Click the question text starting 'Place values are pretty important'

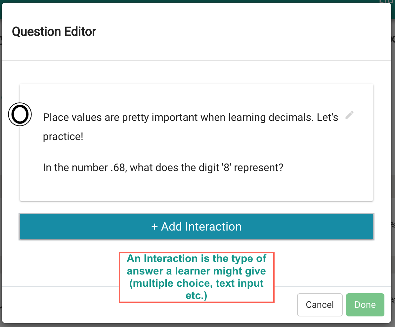click(x=191, y=127)
